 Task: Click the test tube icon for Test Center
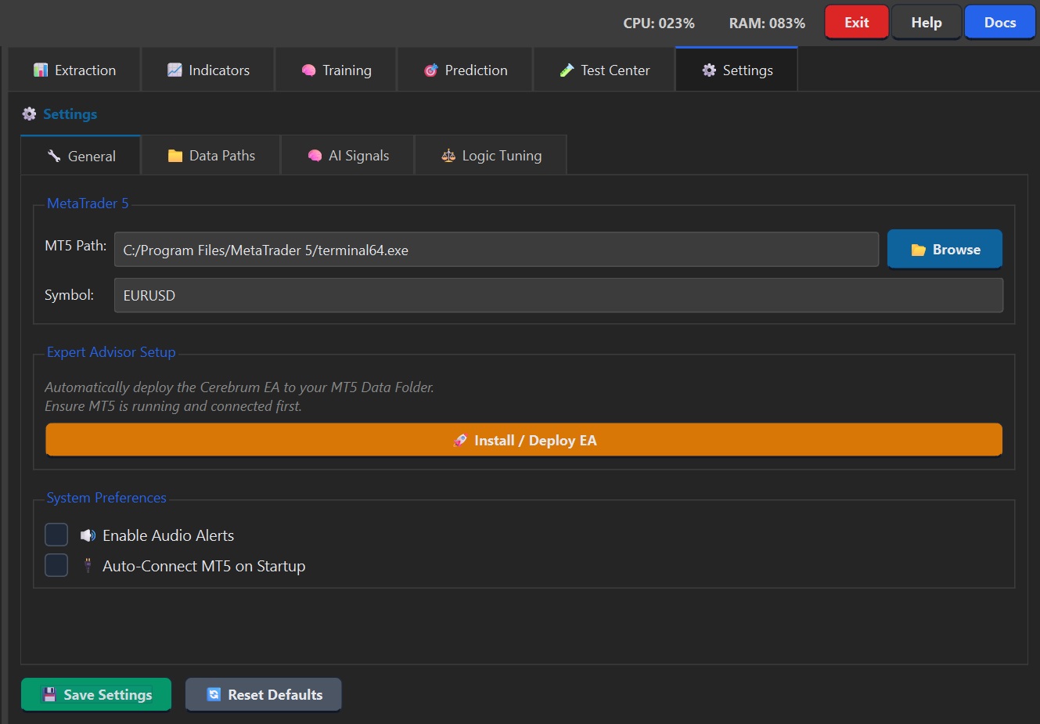[x=567, y=70]
